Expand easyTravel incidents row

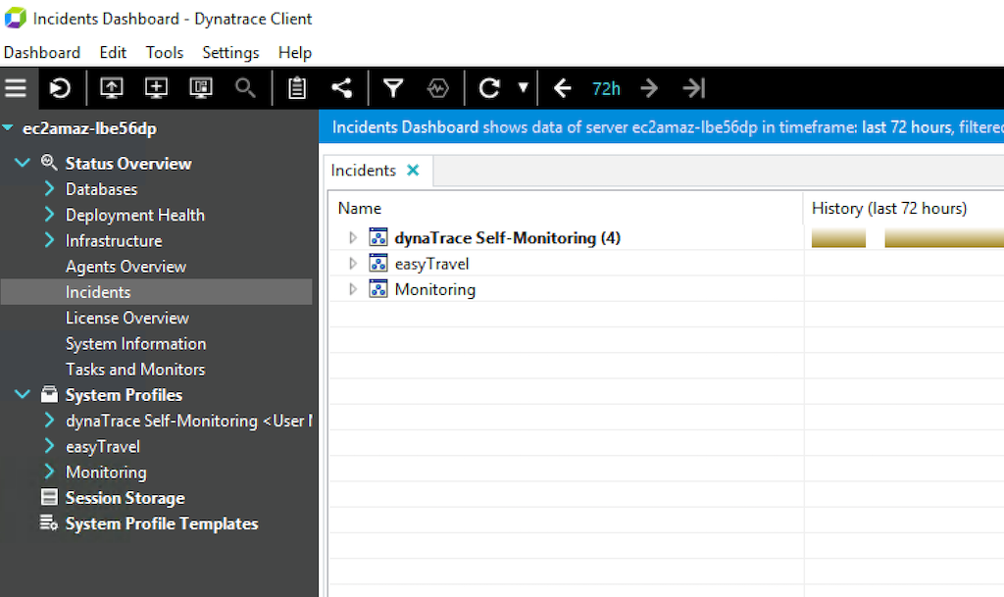352,263
